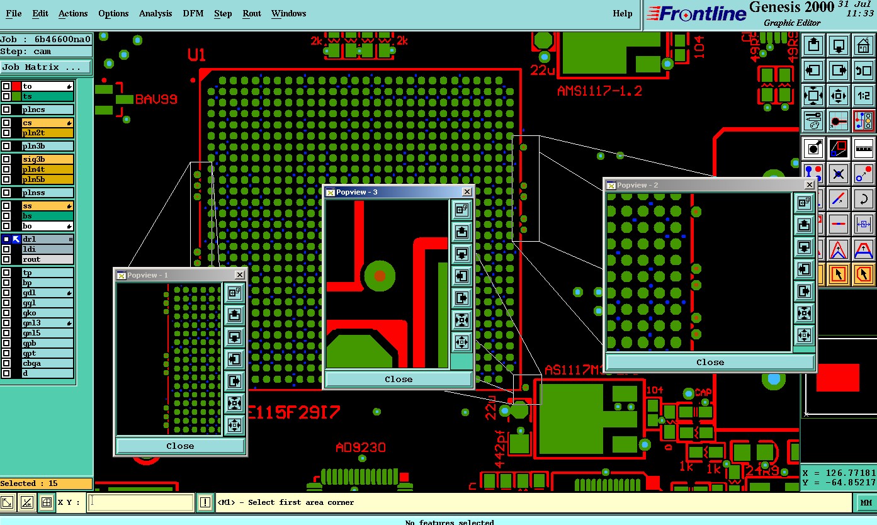Click the MM units button
The width and height of the screenshot is (877, 525).
866,502
